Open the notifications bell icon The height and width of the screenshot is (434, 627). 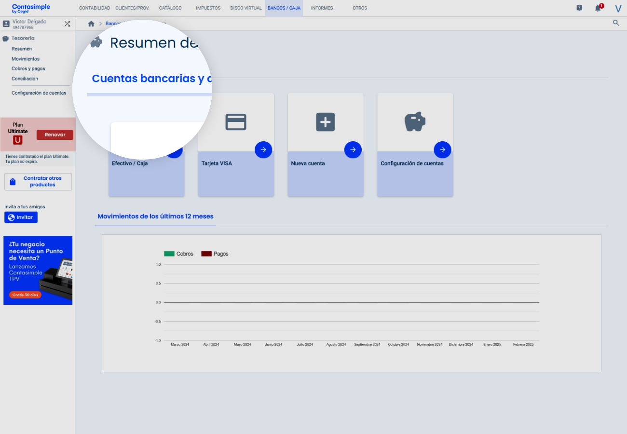pyautogui.click(x=598, y=8)
